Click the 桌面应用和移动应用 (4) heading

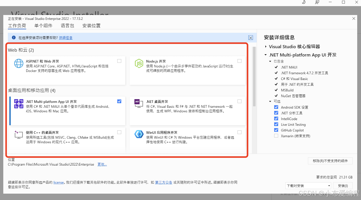click(32, 90)
